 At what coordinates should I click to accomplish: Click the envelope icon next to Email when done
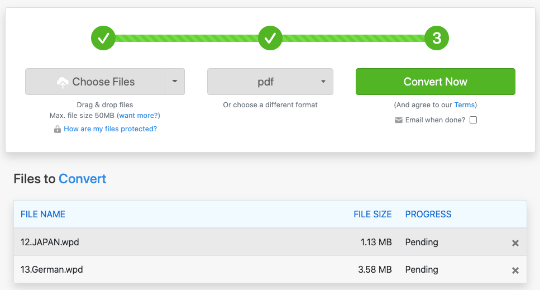click(399, 120)
